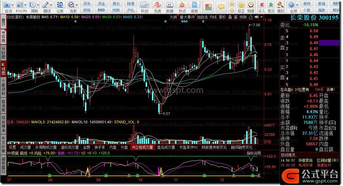
Task: Open the 数据 PE data icon
Action: point(170,5)
